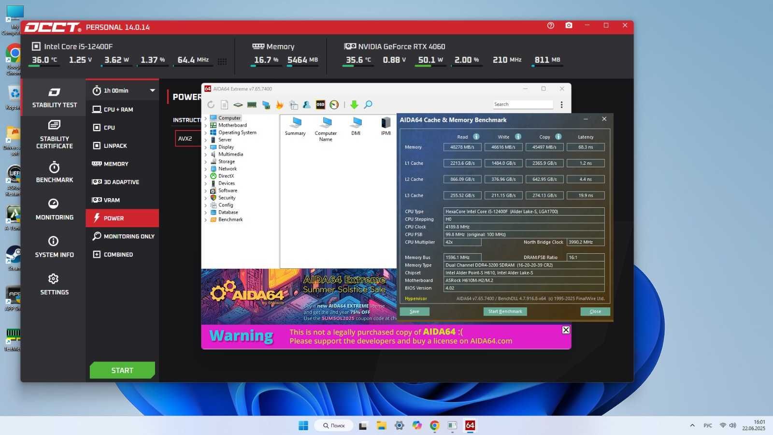Select the Power test
Image resolution: width=773 pixels, height=435 pixels.
tap(122, 218)
